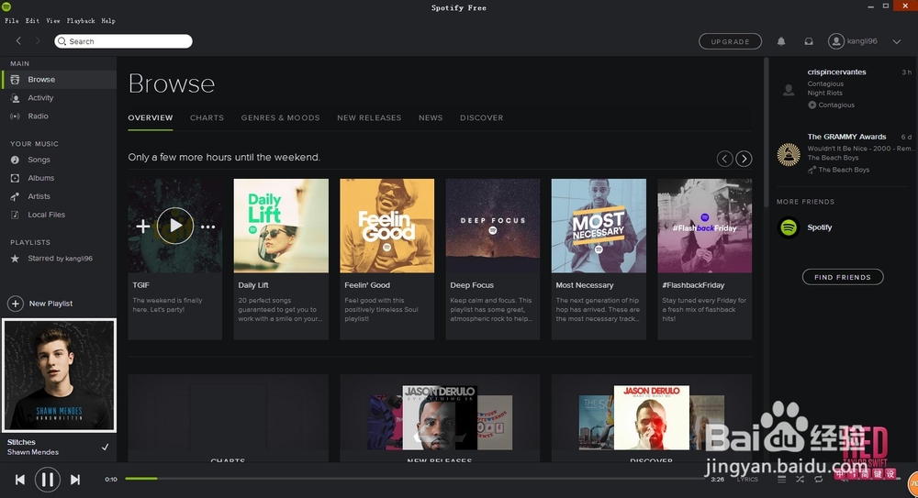Expand the account dropdown chevron
This screenshot has width=918, height=498.
coord(896,41)
